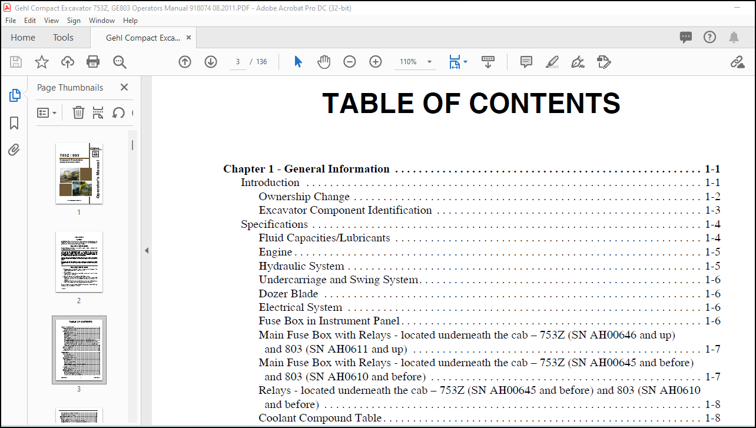Screen dimensions: 756x428
Task: Click the cloud upload icon
Action: point(68,62)
